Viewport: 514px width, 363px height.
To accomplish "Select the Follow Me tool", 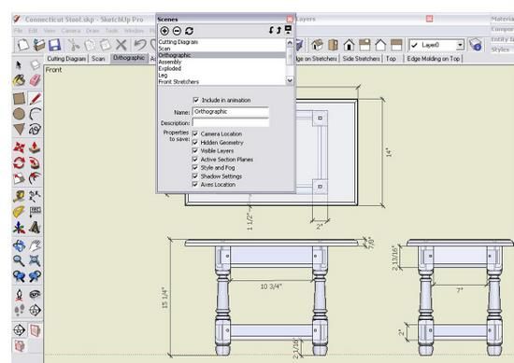I will tap(35, 162).
